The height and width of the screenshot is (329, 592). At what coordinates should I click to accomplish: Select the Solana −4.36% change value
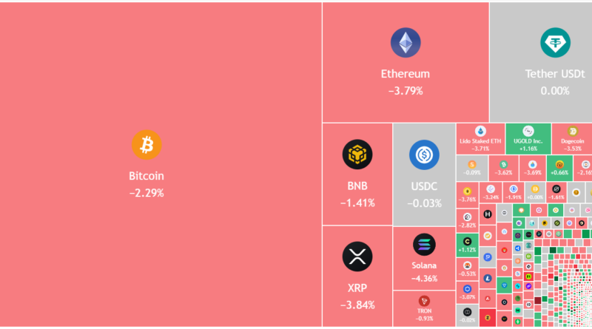click(424, 279)
